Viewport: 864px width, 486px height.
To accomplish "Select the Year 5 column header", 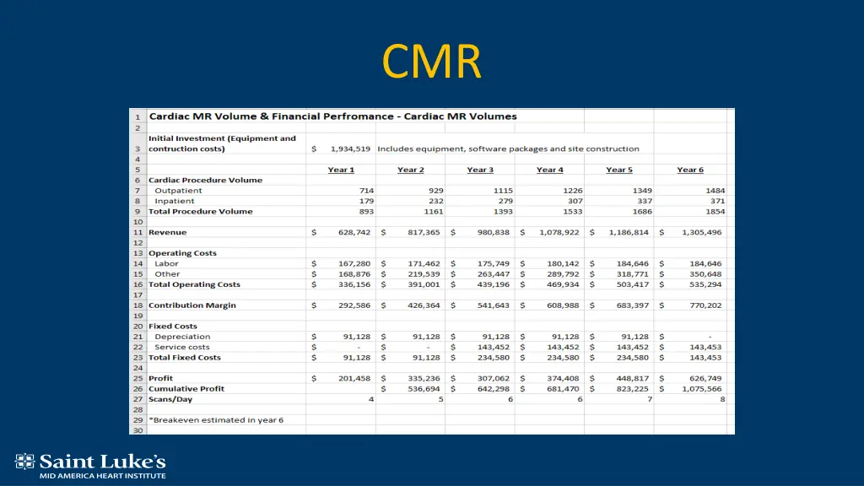I will tap(619, 170).
